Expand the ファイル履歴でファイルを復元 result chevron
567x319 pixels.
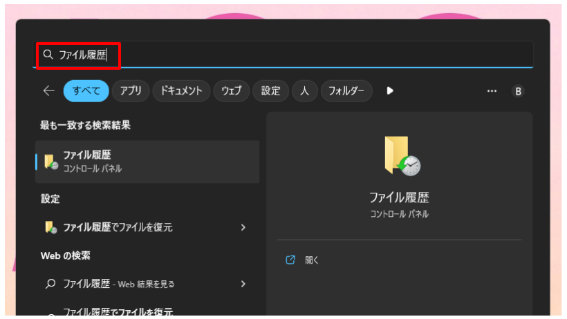click(x=243, y=227)
